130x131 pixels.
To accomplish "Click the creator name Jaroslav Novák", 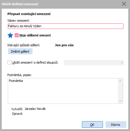I will click(35, 109).
